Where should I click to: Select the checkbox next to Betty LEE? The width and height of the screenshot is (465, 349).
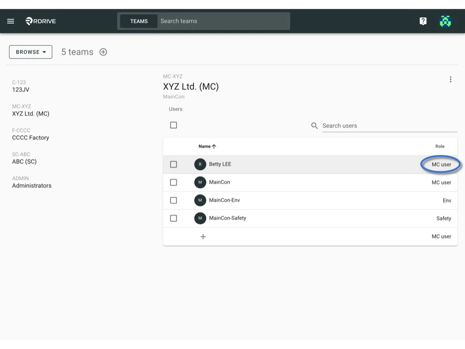click(173, 164)
